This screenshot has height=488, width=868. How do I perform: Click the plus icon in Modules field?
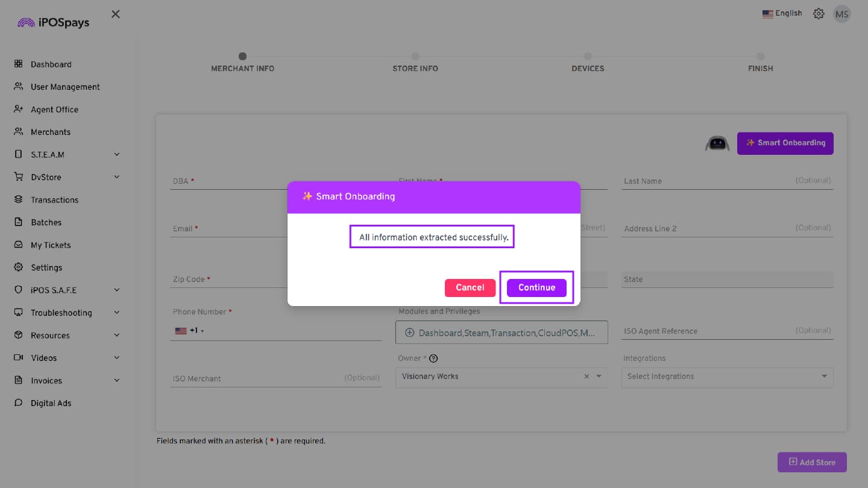tap(409, 333)
